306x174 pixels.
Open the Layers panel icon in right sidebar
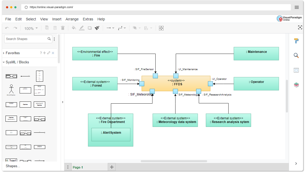[296, 85]
